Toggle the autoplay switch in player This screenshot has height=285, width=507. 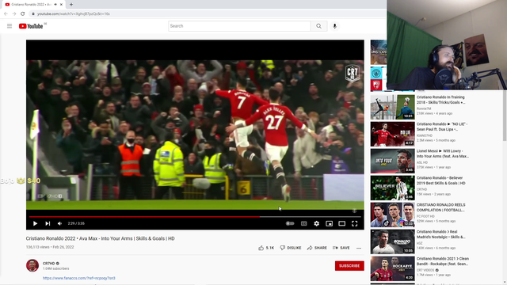290,223
